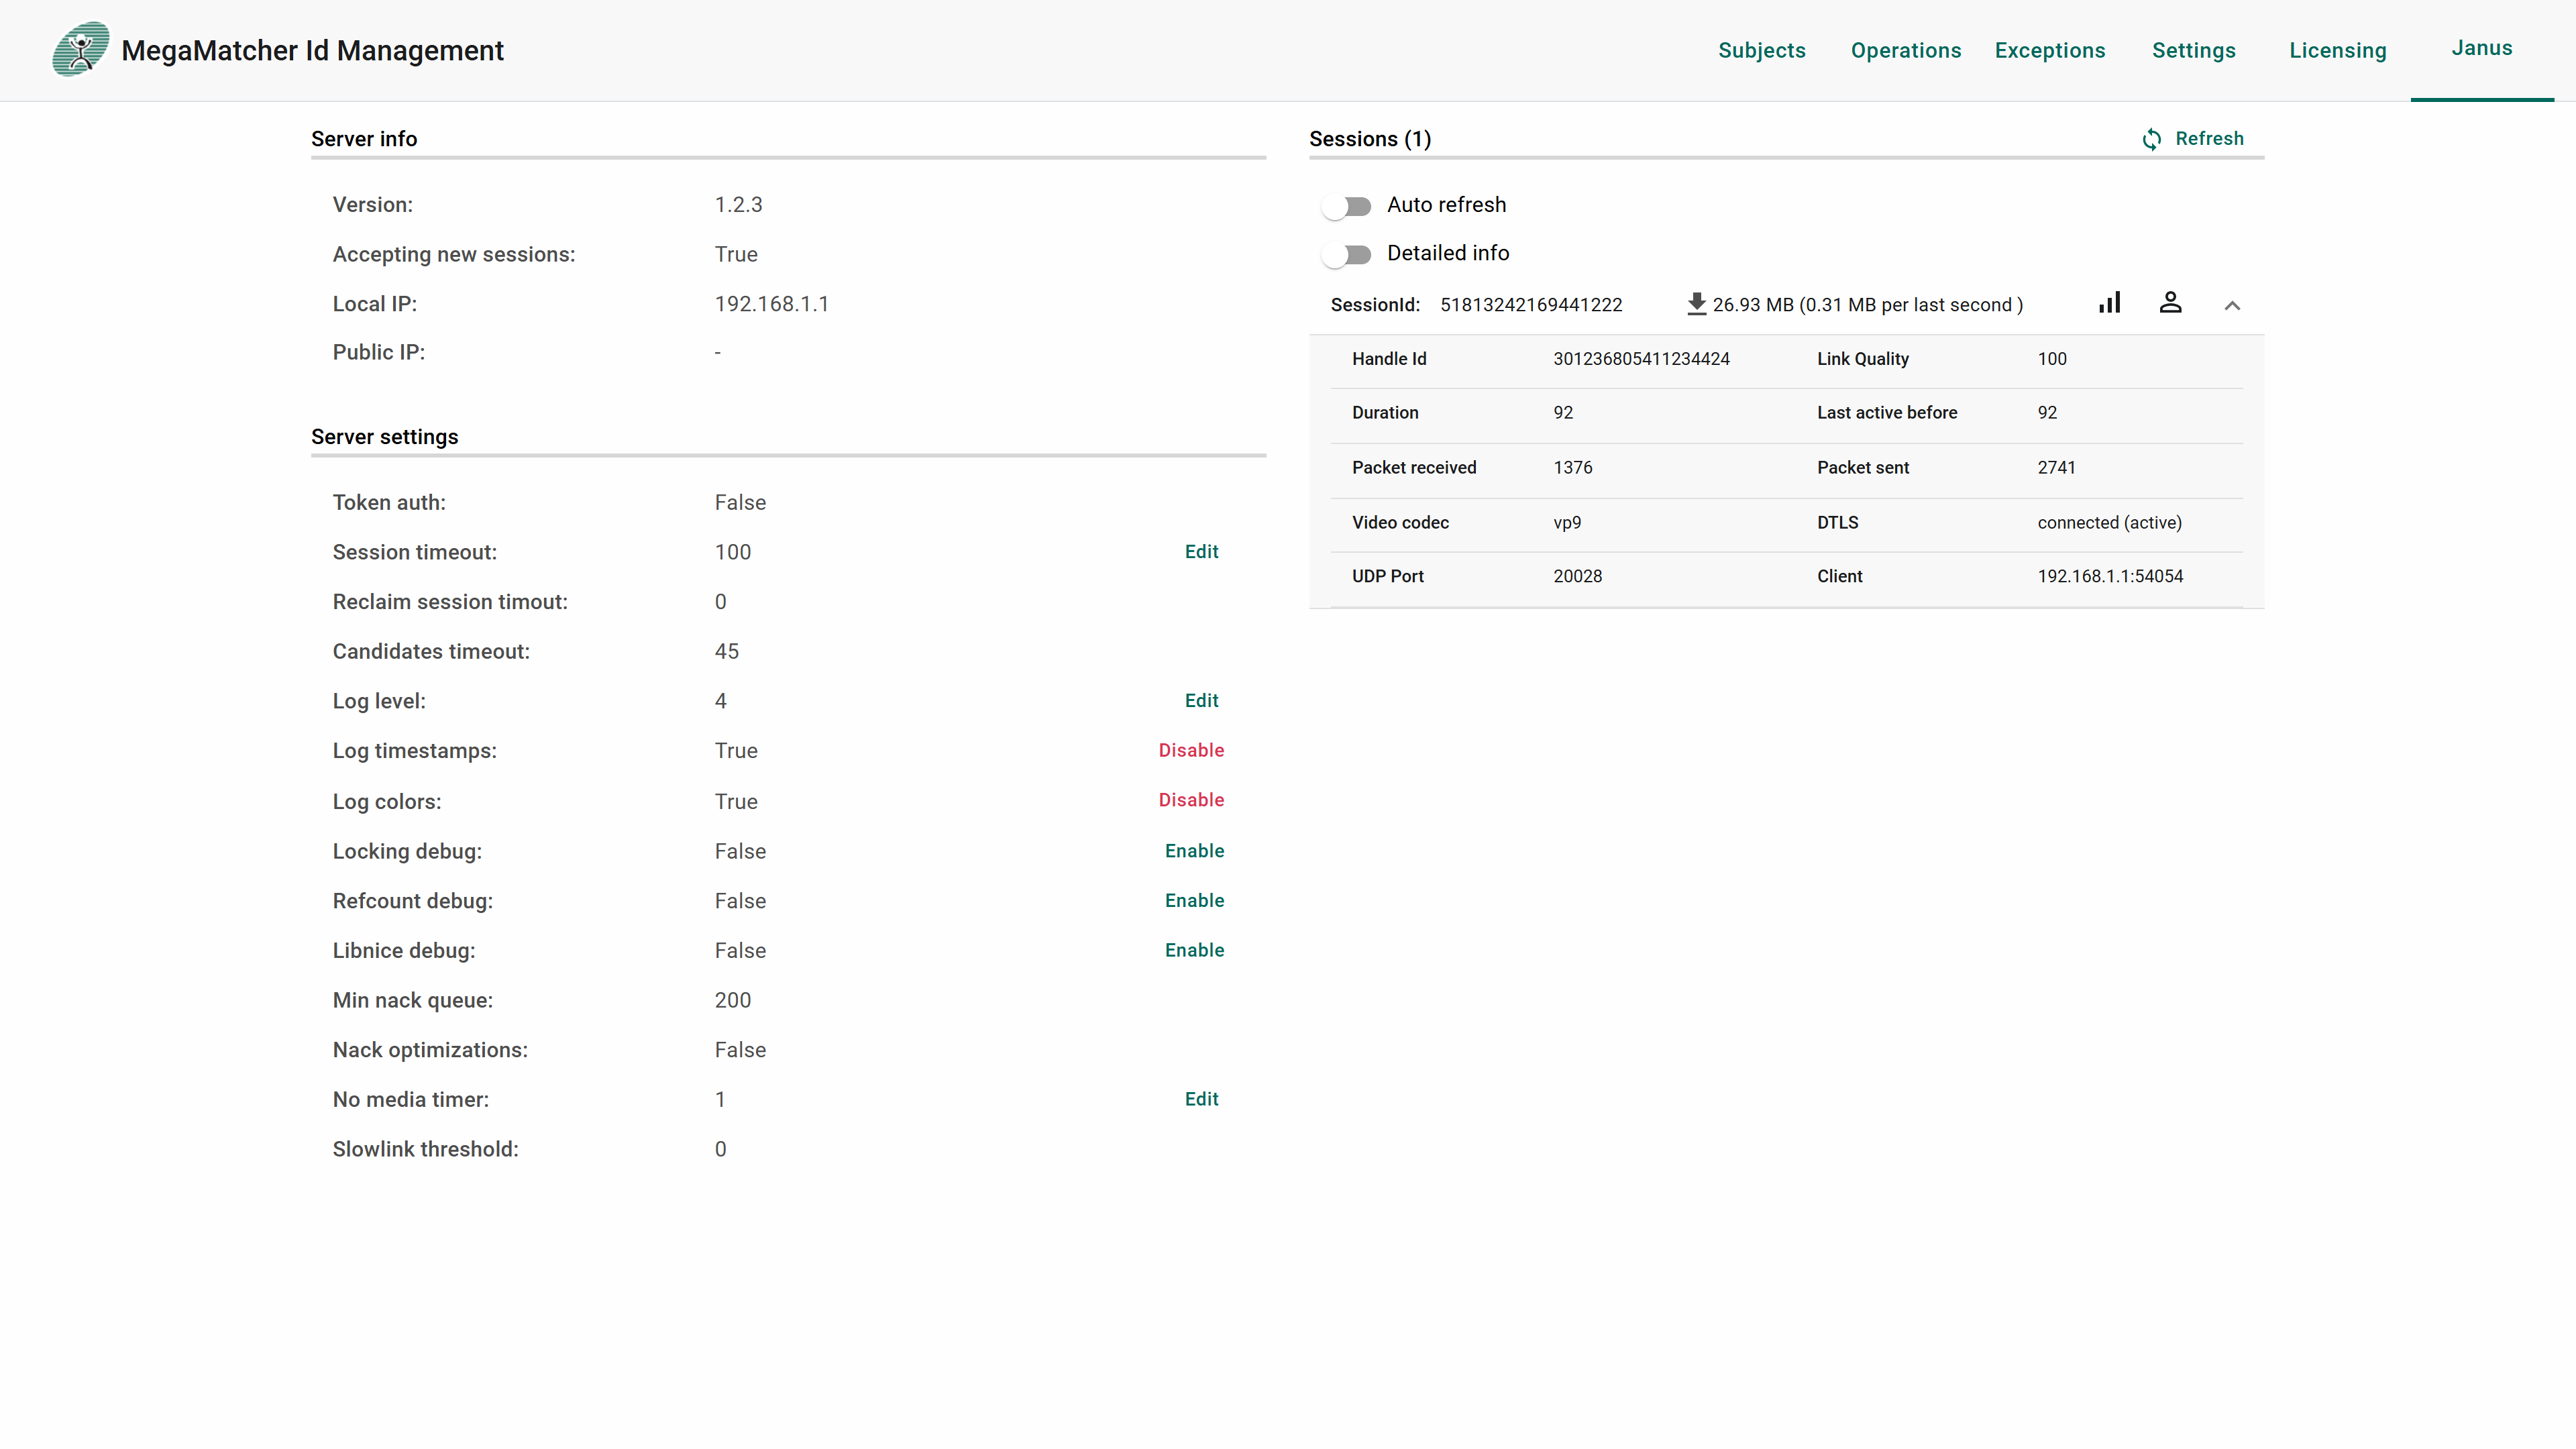Enable Libnice debug
Screen dimensions: 2576x1449
click(1194, 950)
